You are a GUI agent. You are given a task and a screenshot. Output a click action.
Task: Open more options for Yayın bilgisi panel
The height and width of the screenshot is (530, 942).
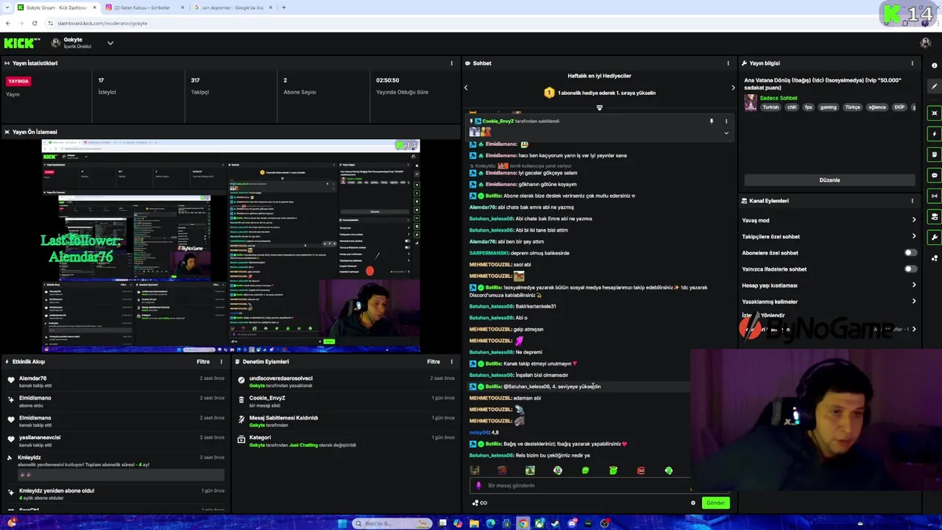913,63
